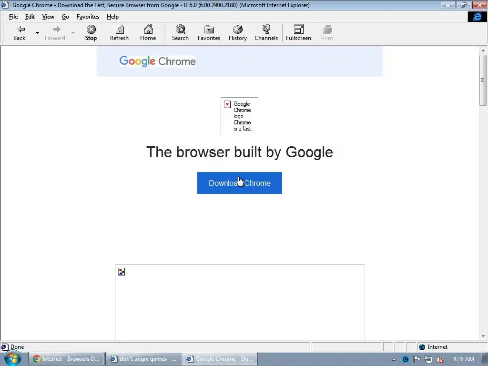Close the Internet Explorer window
The height and width of the screenshot is (366, 488).
(479, 5)
